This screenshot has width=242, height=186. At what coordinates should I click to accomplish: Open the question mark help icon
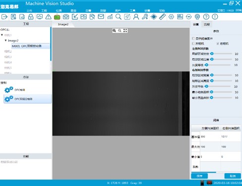tap(206, 17)
